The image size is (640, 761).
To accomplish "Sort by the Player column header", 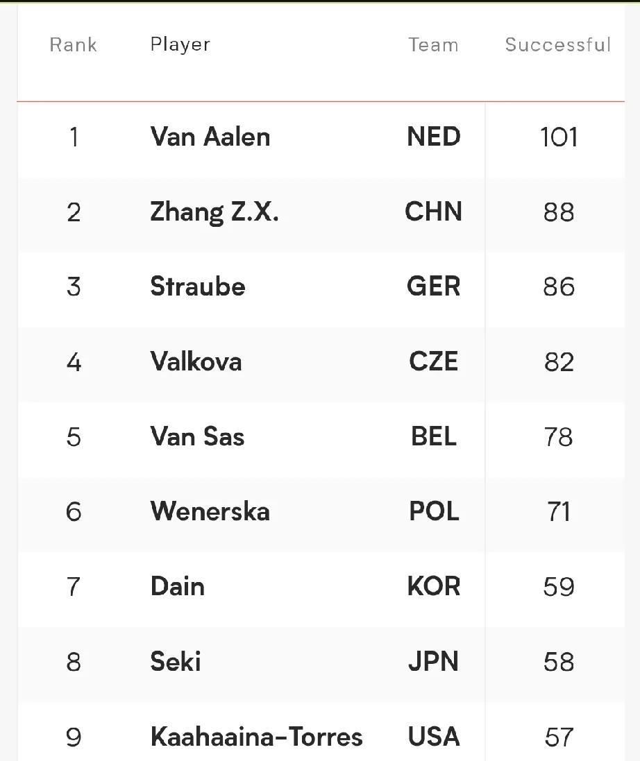I will coord(180,44).
